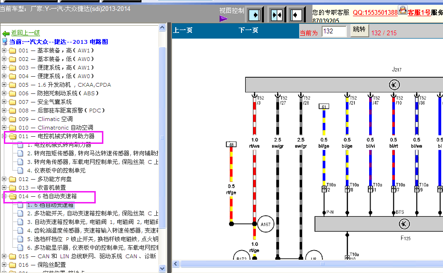443x273 pixels.
Task: Open folder icon for 001 基本装备 高
Action: coord(12,51)
